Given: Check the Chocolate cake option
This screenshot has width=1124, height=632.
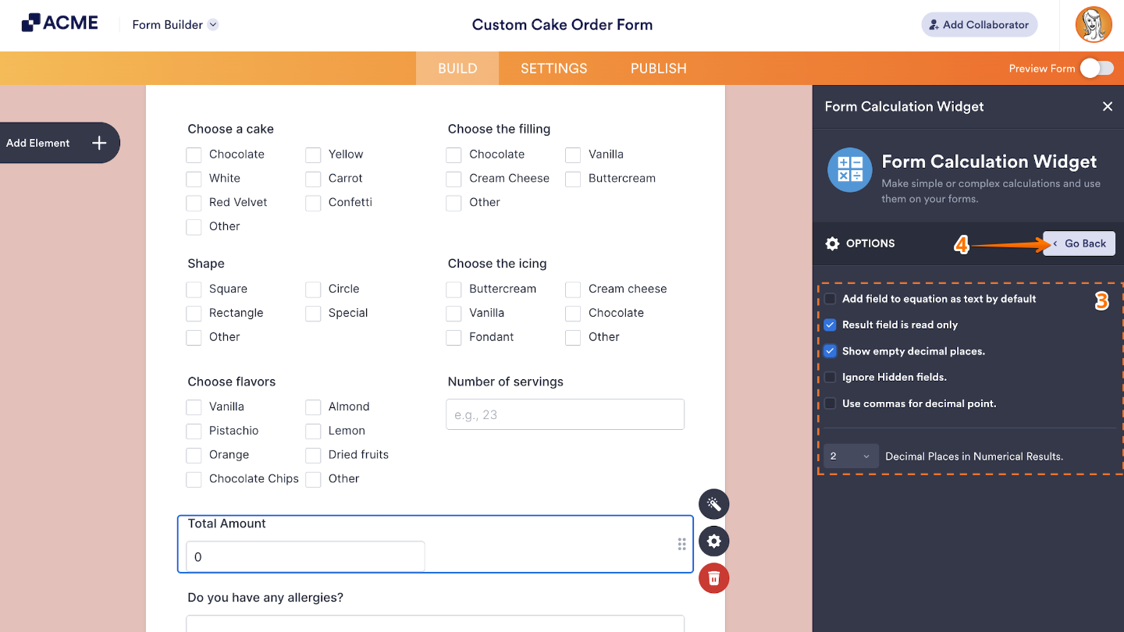Looking at the screenshot, I should (x=194, y=154).
